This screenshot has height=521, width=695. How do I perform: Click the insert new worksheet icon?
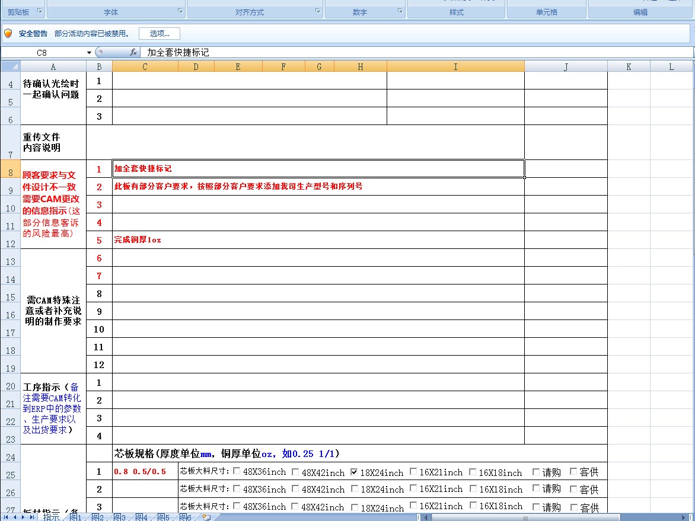(206, 517)
